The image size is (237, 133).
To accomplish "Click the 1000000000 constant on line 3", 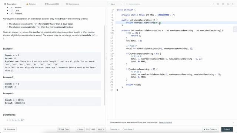I will 163,15.
